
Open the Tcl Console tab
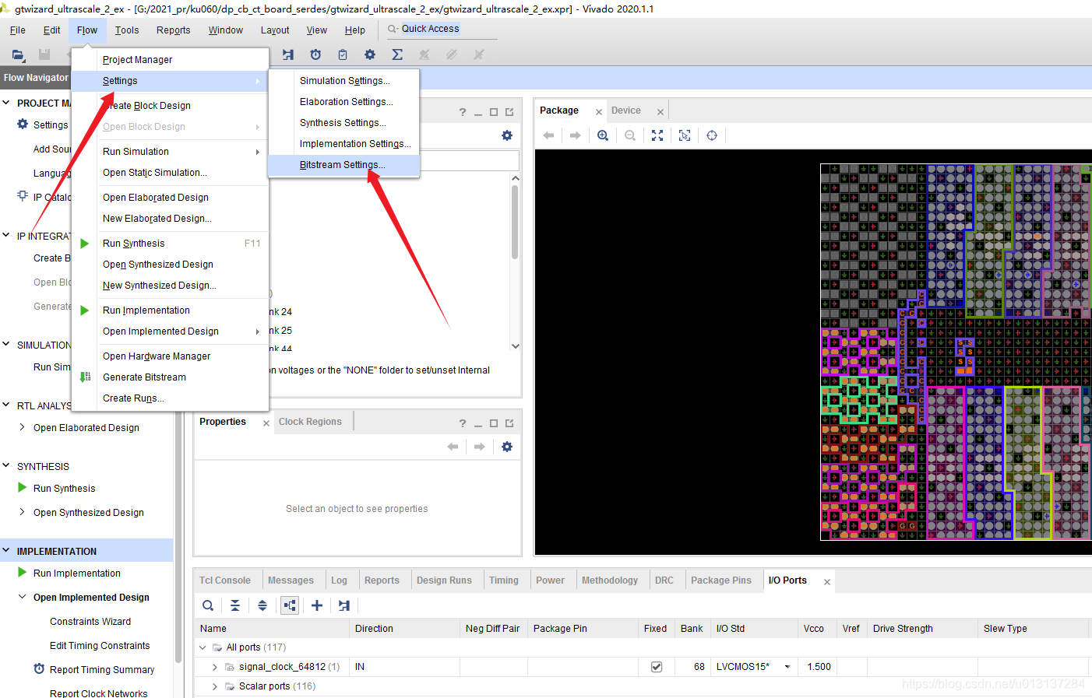[x=225, y=580]
